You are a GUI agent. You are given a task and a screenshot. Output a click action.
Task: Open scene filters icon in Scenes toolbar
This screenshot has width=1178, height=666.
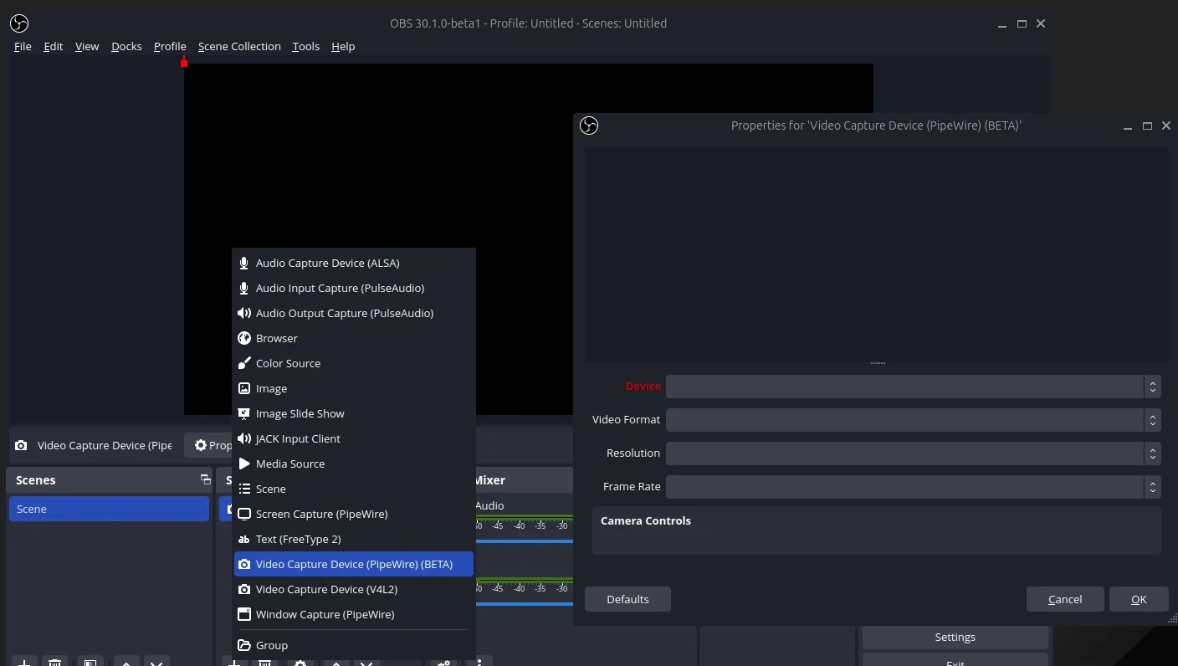click(x=90, y=662)
